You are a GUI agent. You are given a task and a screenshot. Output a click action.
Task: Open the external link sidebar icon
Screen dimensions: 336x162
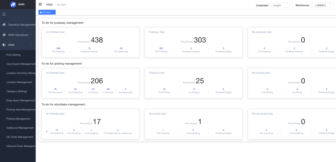point(4,14)
